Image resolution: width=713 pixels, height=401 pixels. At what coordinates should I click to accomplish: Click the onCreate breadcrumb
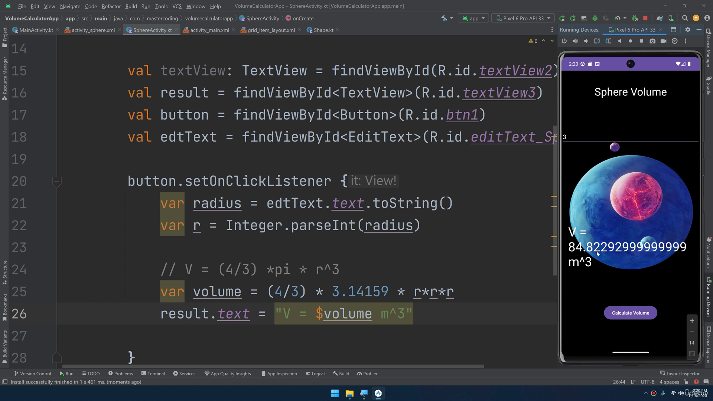299,18
